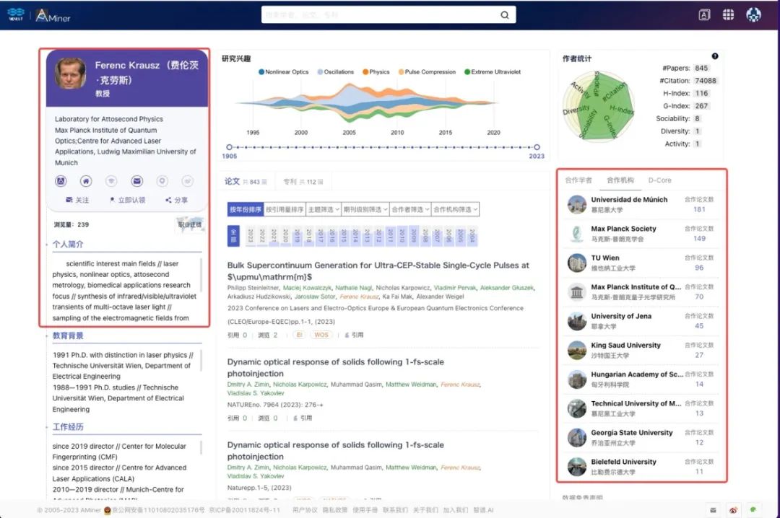Switch to the 论文 papers tab
Screen dimensions: 780x518
coord(246,182)
